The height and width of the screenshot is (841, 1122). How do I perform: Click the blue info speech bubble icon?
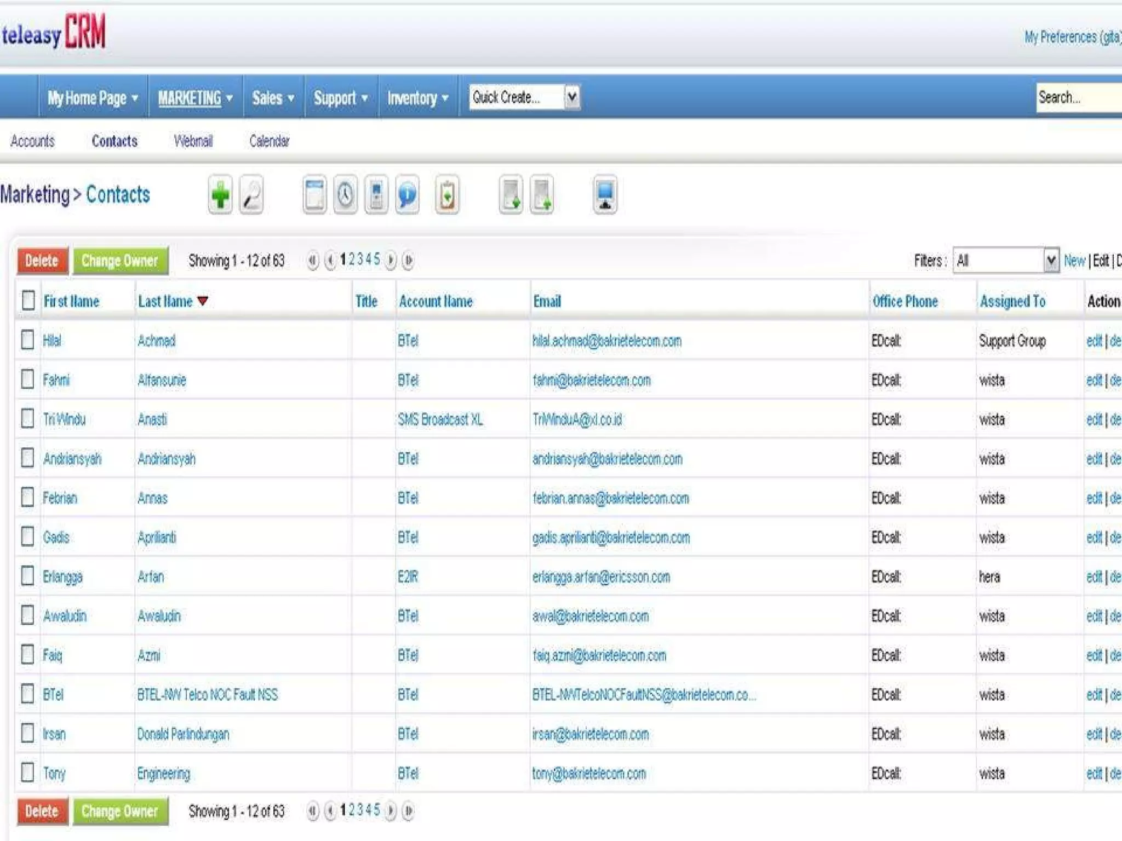pos(407,195)
